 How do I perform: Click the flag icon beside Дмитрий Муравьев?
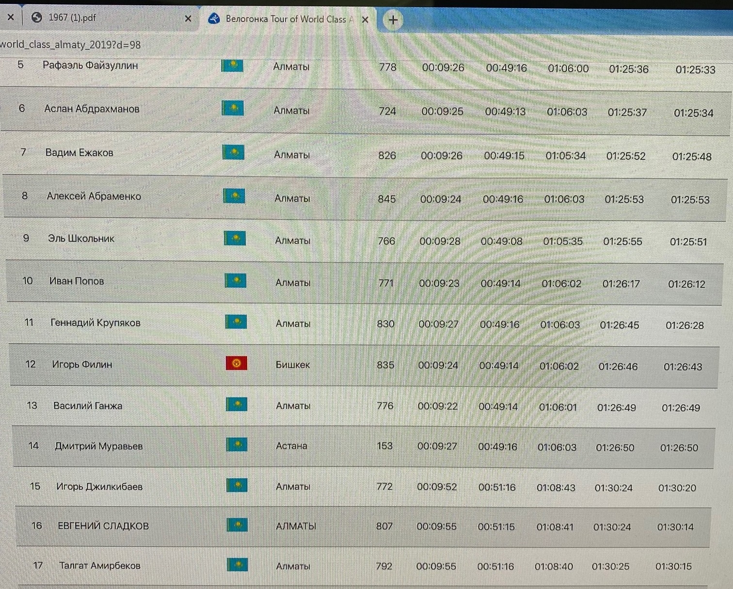coord(237,445)
